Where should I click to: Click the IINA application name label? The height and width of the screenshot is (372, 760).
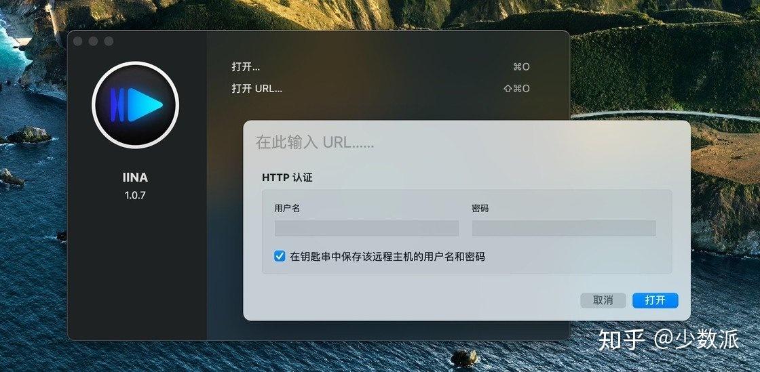click(x=135, y=178)
